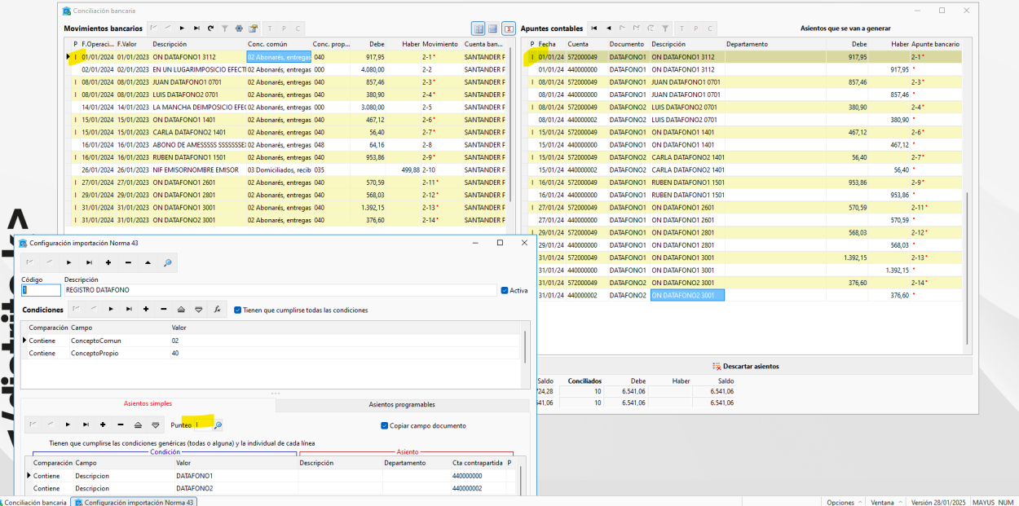Switch to the Asientos programables tab

402,404
